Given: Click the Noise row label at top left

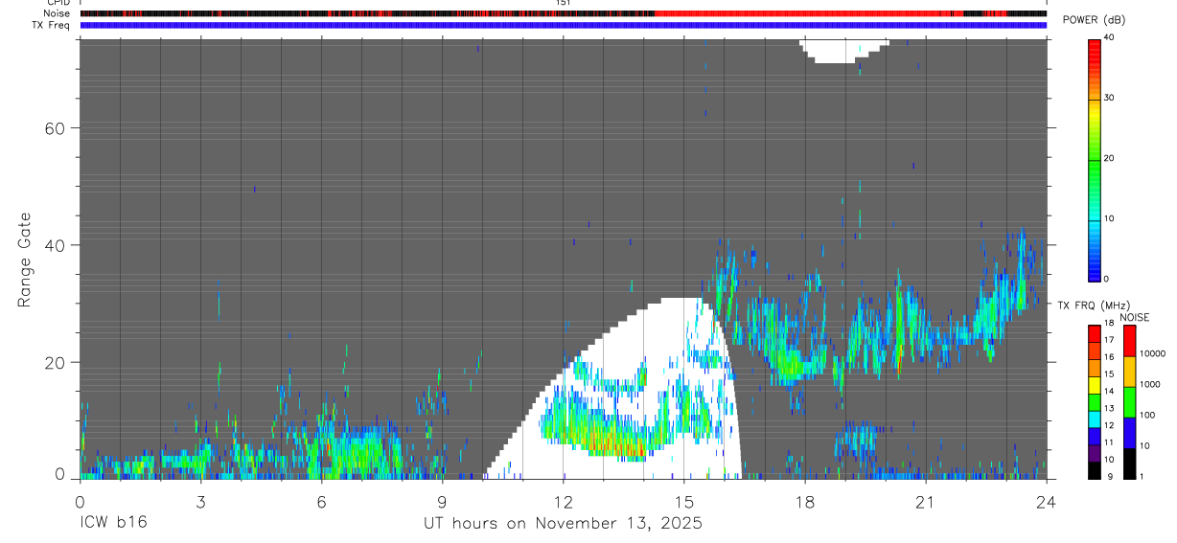Looking at the screenshot, I should [x=58, y=13].
